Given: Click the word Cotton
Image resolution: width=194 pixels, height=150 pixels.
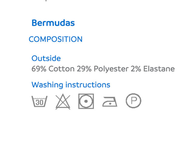Looking at the screenshot, I should [x=61, y=69].
